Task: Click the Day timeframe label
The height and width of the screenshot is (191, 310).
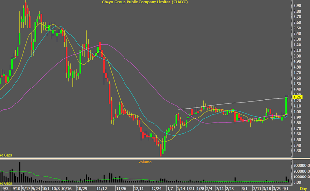Action: click(x=303, y=189)
